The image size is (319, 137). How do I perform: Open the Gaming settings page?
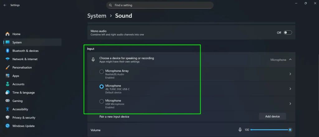[32, 101]
